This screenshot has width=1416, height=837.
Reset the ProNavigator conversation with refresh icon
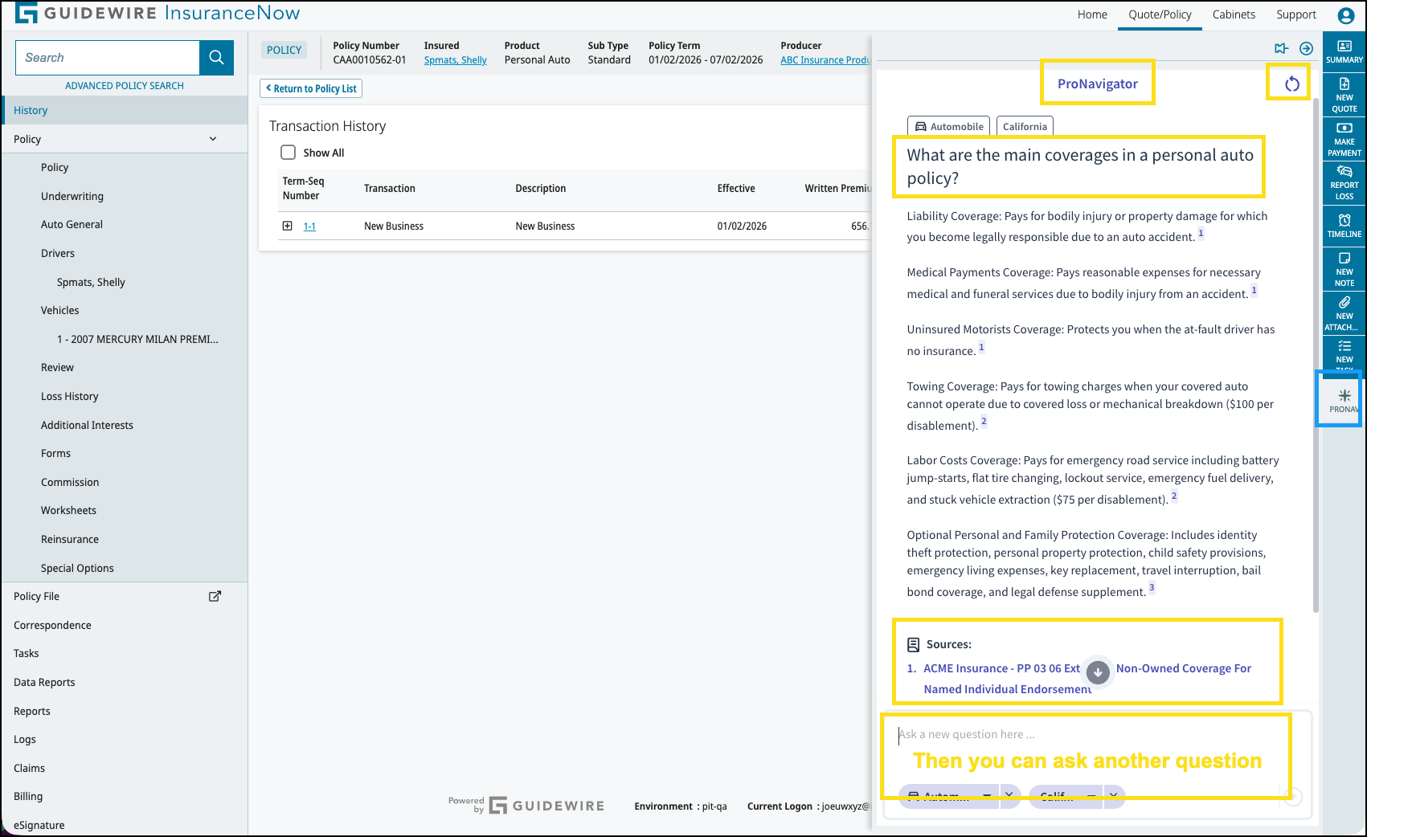(1289, 82)
